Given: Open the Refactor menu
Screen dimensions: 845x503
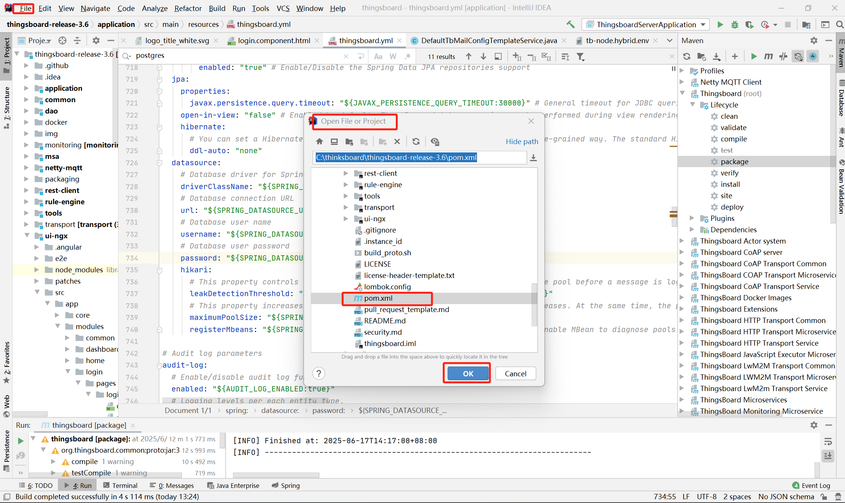Looking at the screenshot, I should [188, 8].
